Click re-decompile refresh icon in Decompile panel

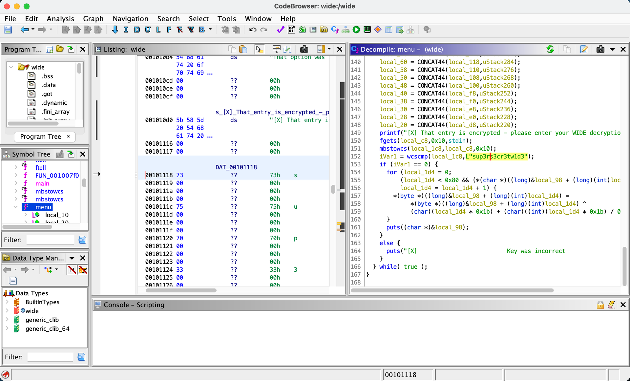tap(550, 49)
